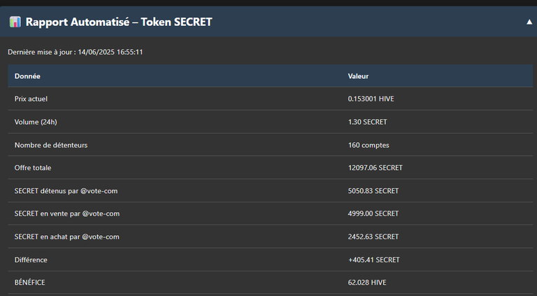Click the 0.153001 HIVE price value
Image resolution: width=537 pixels, height=296 pixels.
click(371, 99)
